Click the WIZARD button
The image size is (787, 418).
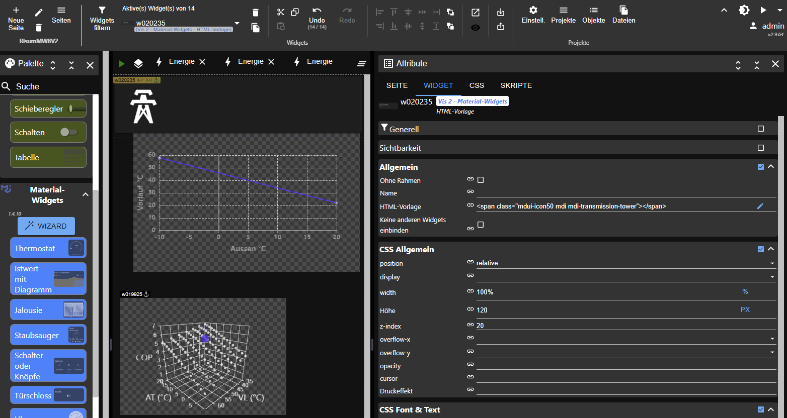(46, 226)
